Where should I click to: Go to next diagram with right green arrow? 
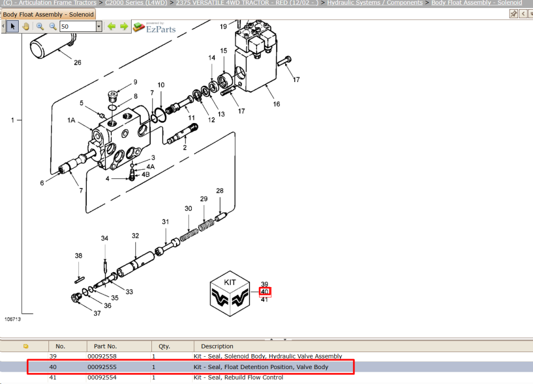124,27
